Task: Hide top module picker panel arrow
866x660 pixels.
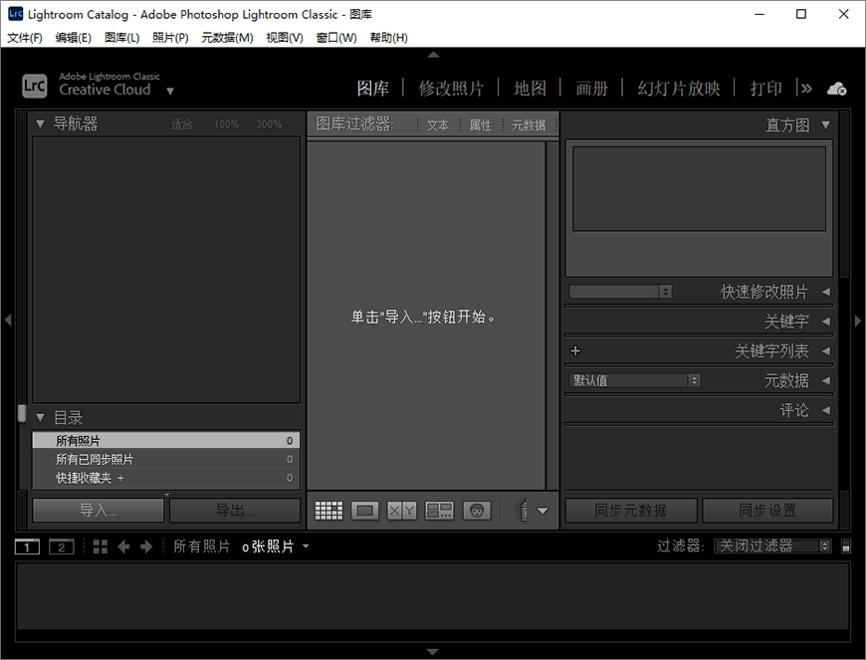Action: (x=434, y=55)
